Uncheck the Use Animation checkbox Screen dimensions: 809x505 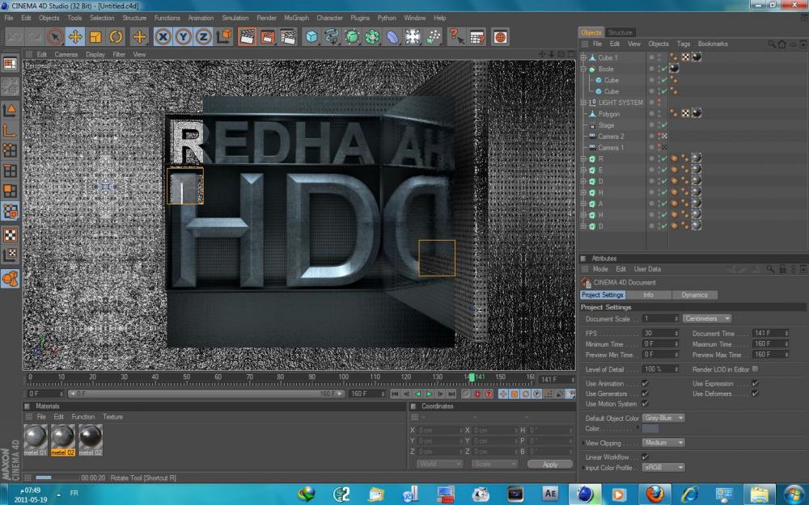pos(645,384)
